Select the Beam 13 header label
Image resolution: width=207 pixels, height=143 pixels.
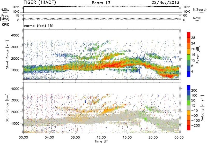coord(101,3)
